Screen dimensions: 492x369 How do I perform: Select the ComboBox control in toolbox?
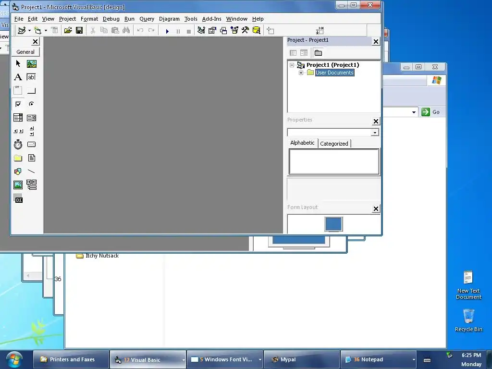click(18, 117)
